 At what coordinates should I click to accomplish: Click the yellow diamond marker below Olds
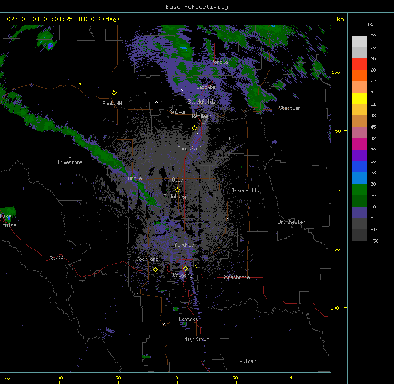point(178,190)
